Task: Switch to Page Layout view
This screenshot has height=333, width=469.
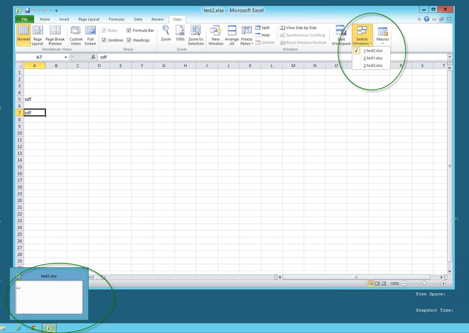Action: pyautogui.click(x=38, y=35)
